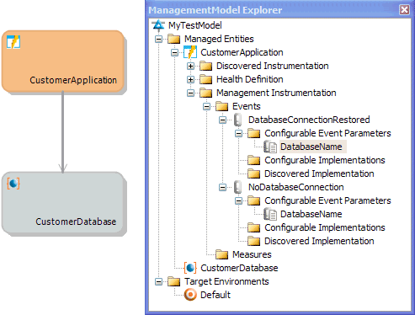Click folder icon of Configurable Event Parameters under DatabaseConnectionRestored
Screen dimensions: 415x315
tap(254, 133)
